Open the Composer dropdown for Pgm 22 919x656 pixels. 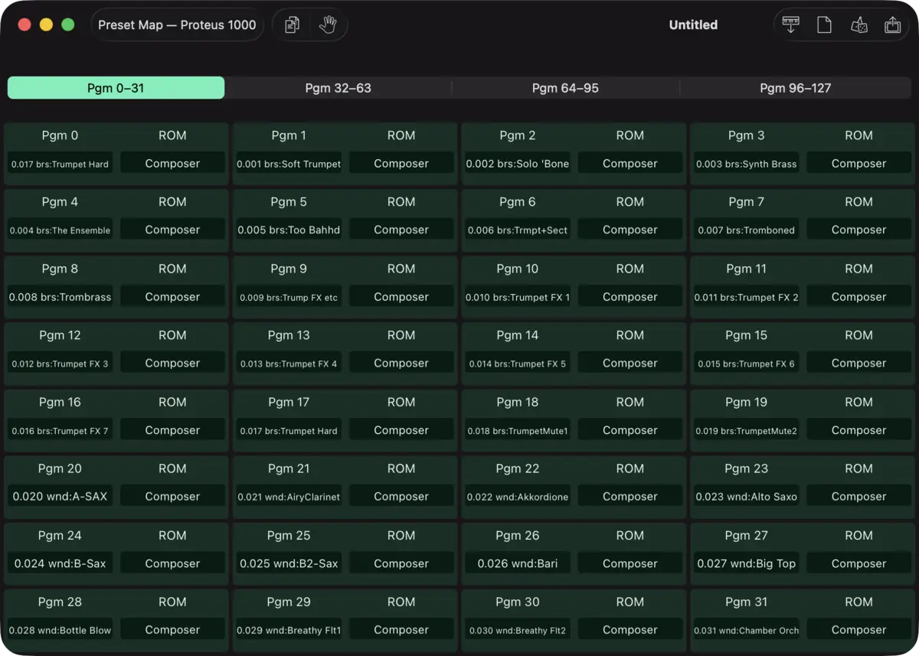[630, 497]
